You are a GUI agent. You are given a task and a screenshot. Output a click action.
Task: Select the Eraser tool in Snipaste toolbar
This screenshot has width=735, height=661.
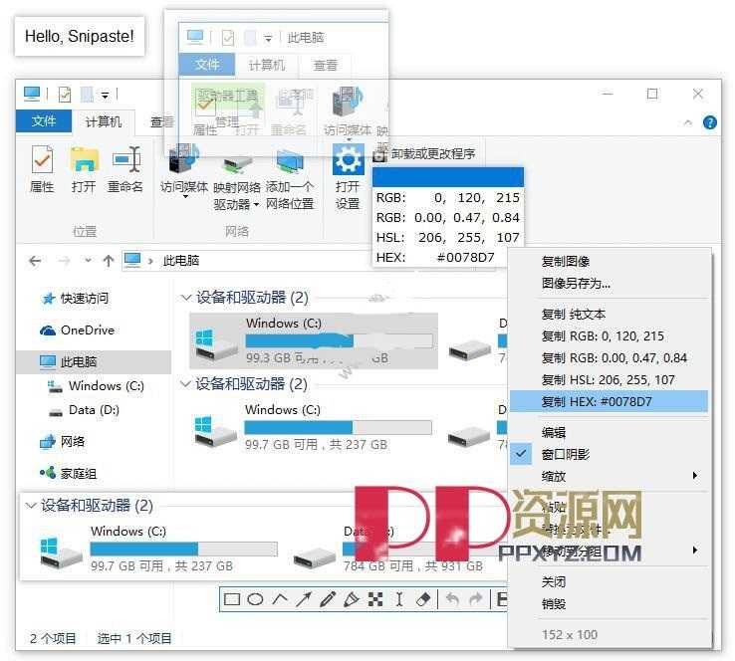(423, 599)
